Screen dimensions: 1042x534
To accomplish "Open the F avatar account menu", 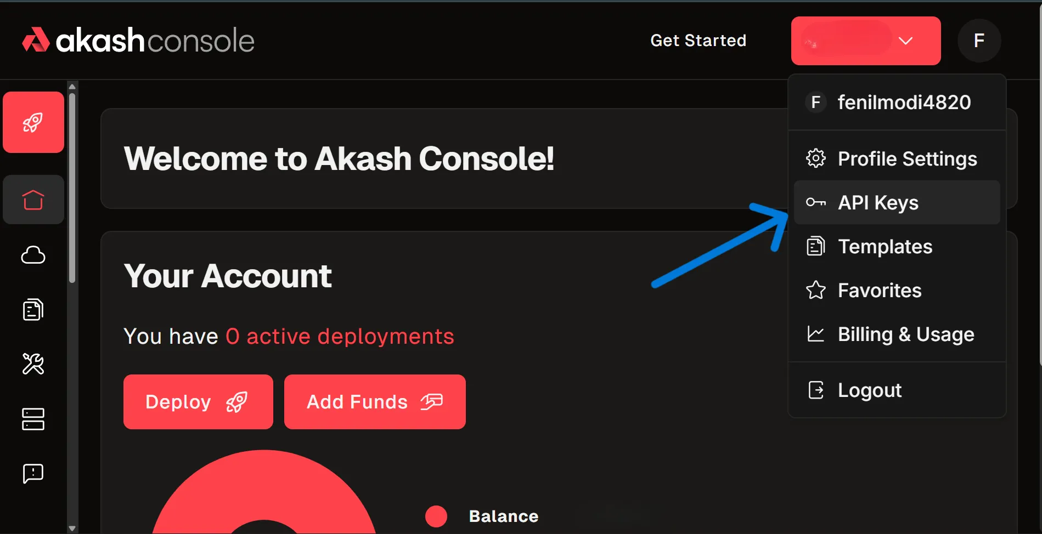I will (979, 41).
